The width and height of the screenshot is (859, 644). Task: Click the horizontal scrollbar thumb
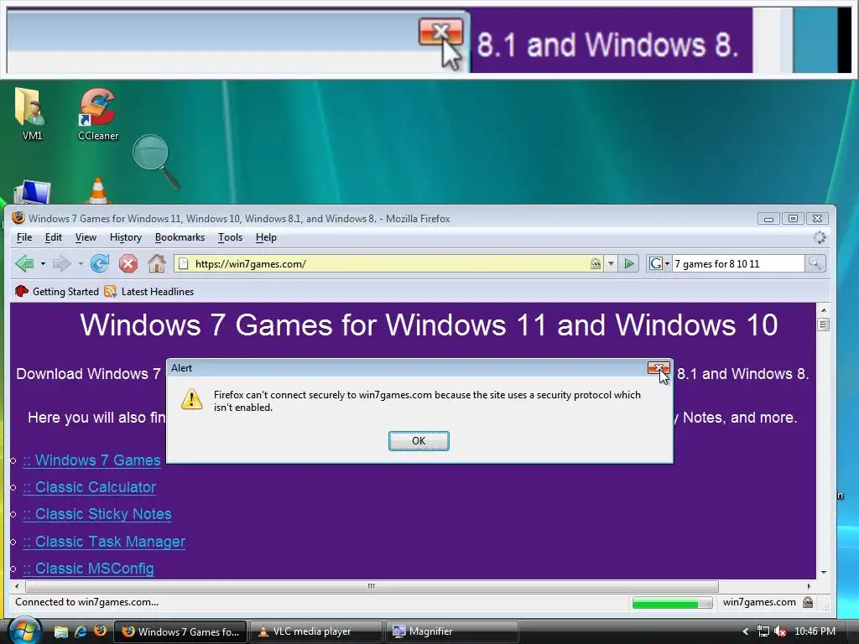tap(372, 586)
